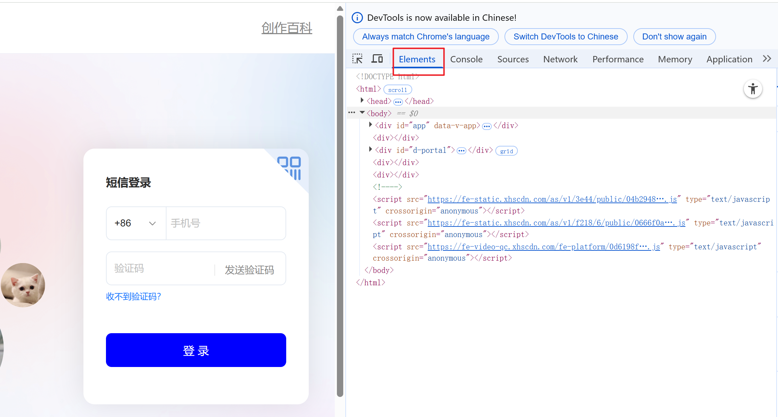Expand the head element node

[x=362, y=101]
